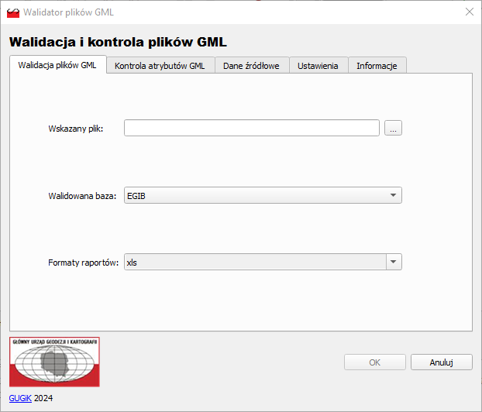
Task: Expand Formaty raportów list using its arrow
Action: (x=394, y=263)
